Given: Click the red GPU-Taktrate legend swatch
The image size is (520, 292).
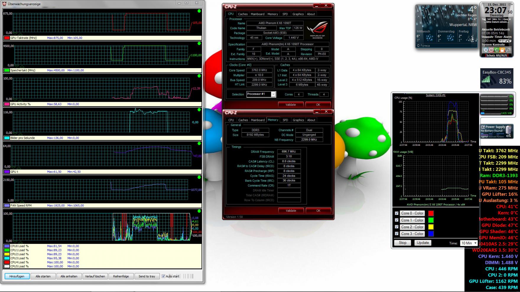Looking at the screenshot, I should [x=7, y=38].
